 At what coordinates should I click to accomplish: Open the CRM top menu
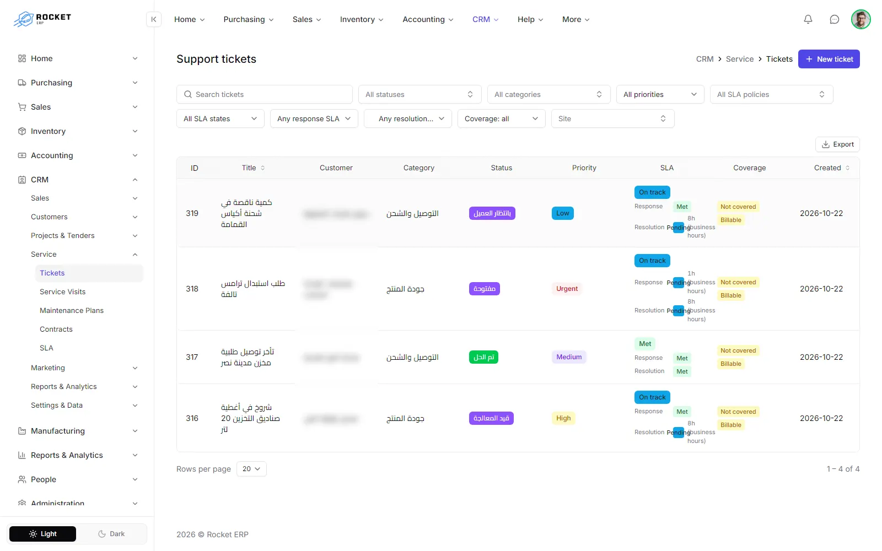pos(486,19)
